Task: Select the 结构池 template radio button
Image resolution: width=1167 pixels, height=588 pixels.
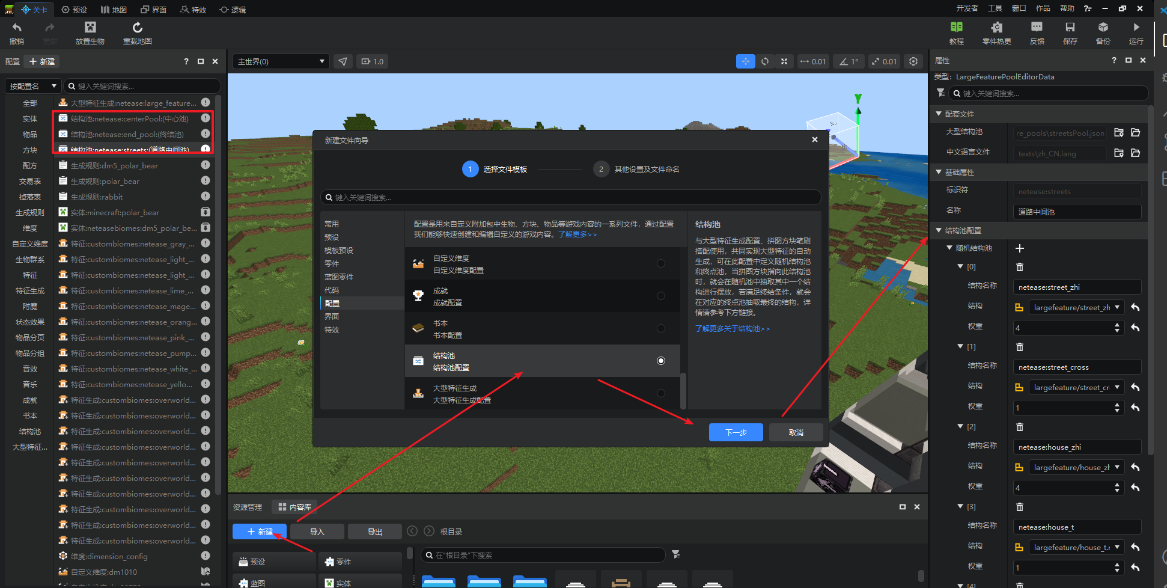Action: pyautogui.click(x=661, y=361)
